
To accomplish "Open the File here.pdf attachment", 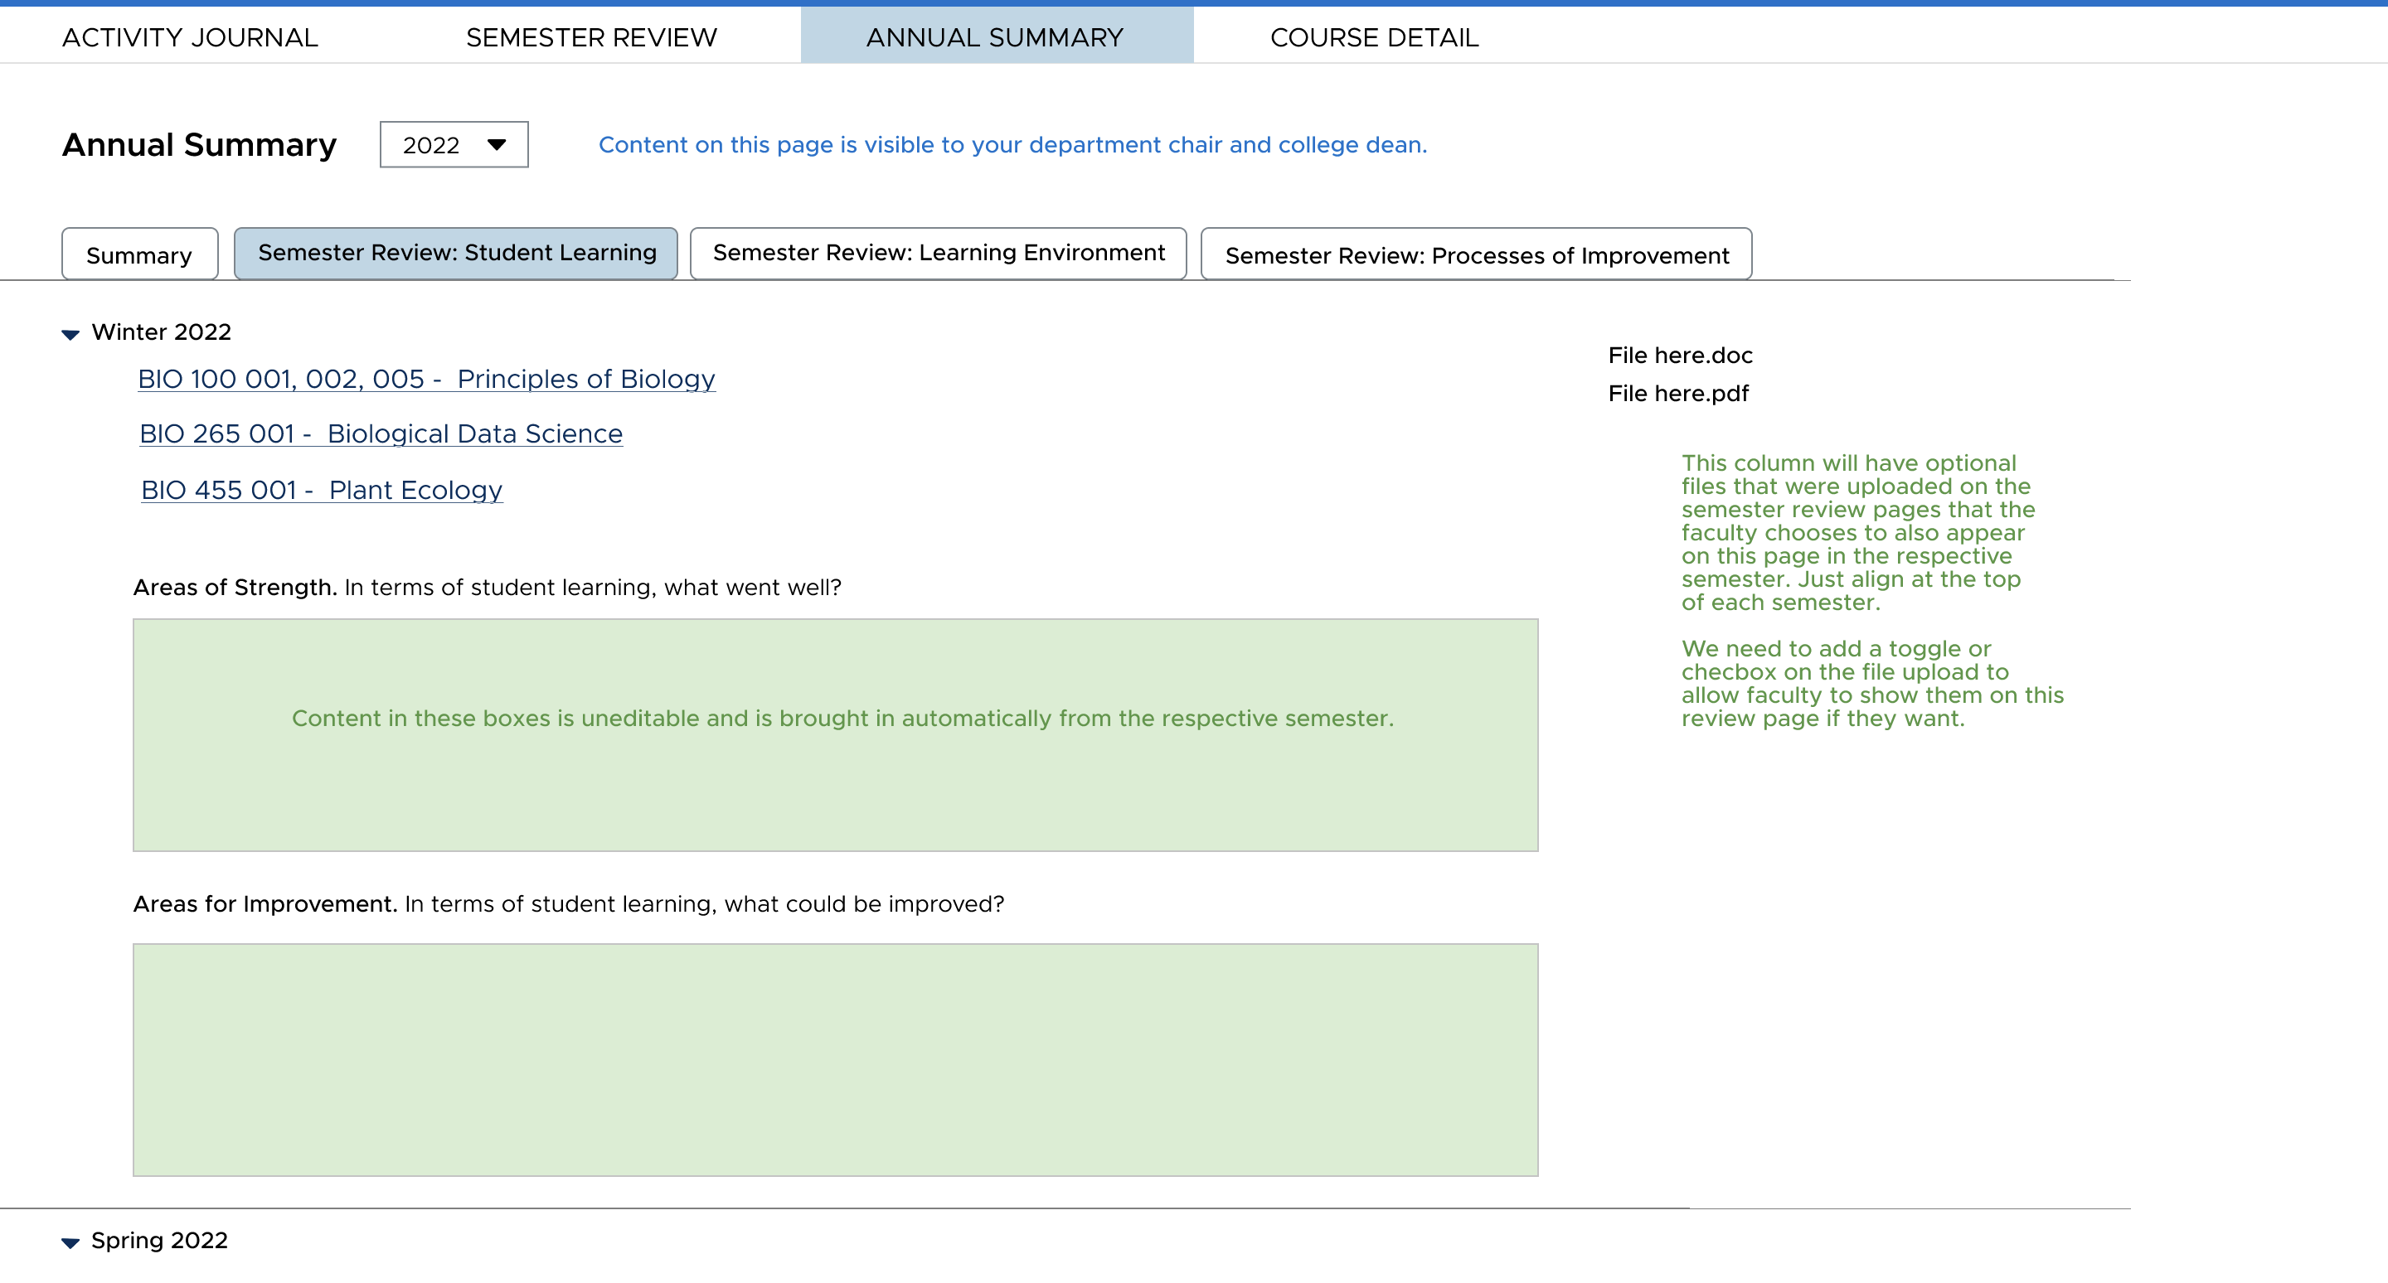I will [1678, 394].
